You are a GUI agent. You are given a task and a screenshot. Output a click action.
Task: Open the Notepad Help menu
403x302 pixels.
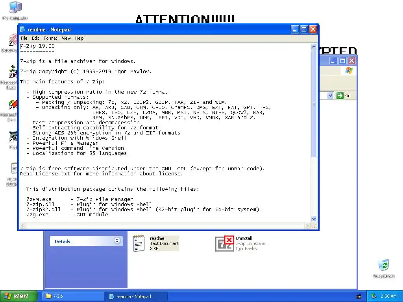(x=79, y=38)
